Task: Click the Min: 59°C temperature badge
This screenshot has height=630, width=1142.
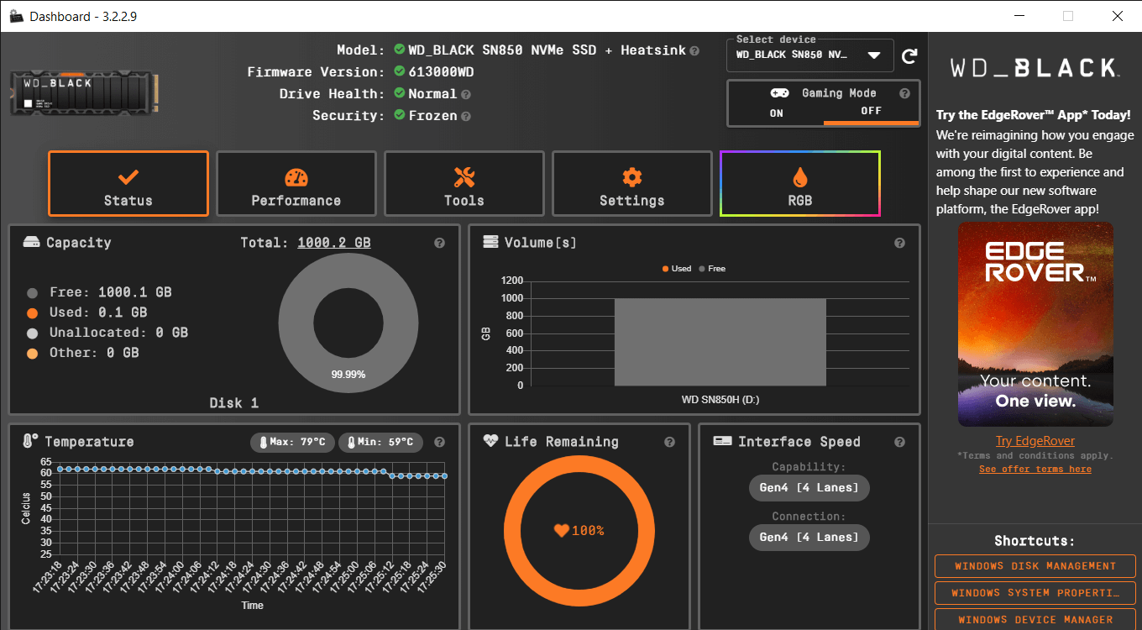Action: [380, 442]
